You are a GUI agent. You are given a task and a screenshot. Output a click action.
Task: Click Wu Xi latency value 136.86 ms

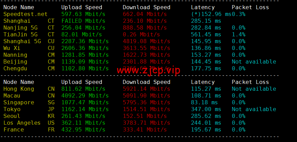[x=206, y=48]
